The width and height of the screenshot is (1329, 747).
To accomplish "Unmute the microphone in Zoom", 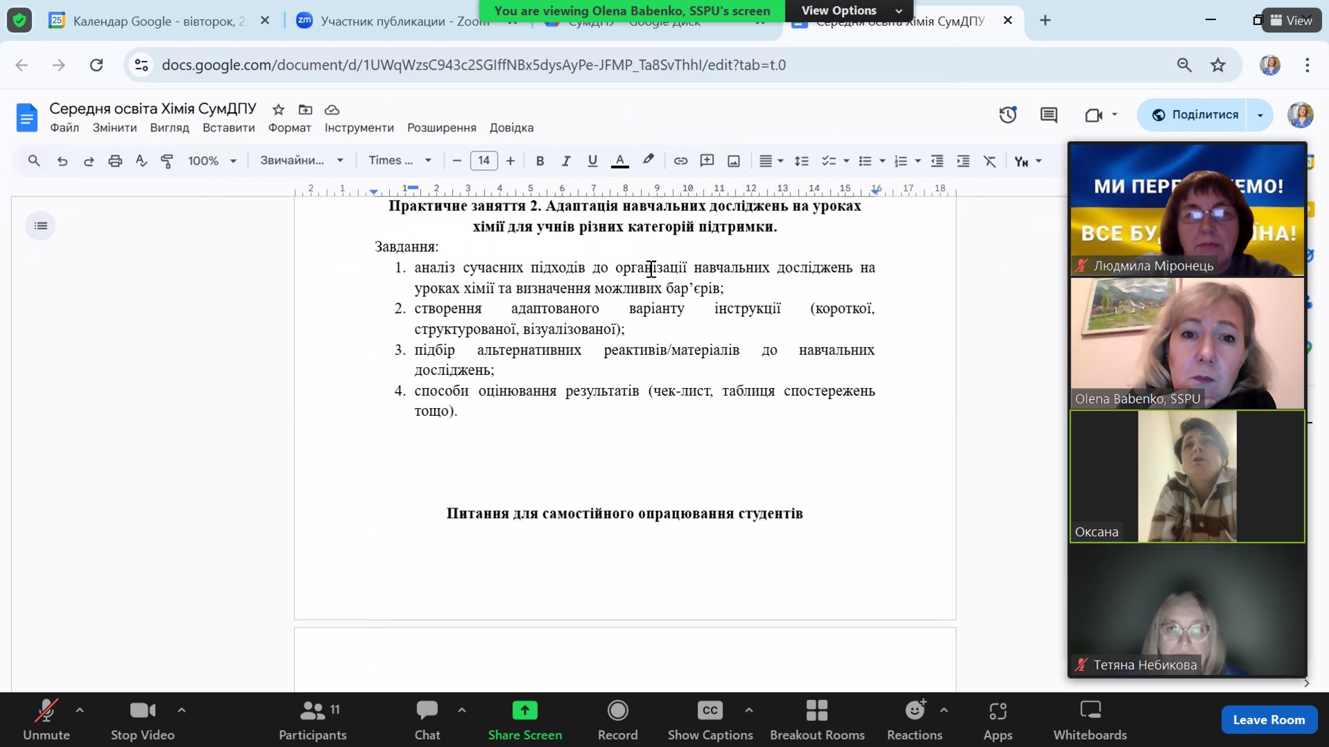I will click(46, 719).
